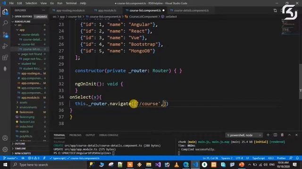The image size is (302, 169).
Task: Click CourseListComponent in the breadcrumb
Action: [x=143, y=17]
